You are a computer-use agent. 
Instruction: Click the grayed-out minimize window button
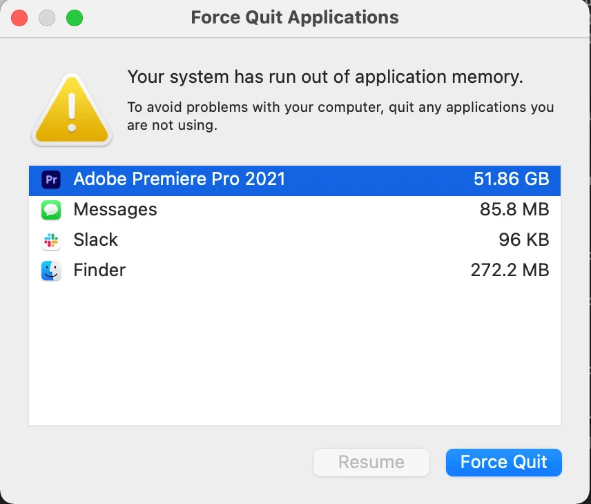tap(47, 18)
